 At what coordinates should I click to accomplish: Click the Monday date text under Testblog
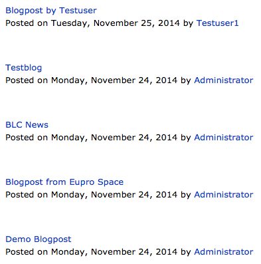(114, 80)
